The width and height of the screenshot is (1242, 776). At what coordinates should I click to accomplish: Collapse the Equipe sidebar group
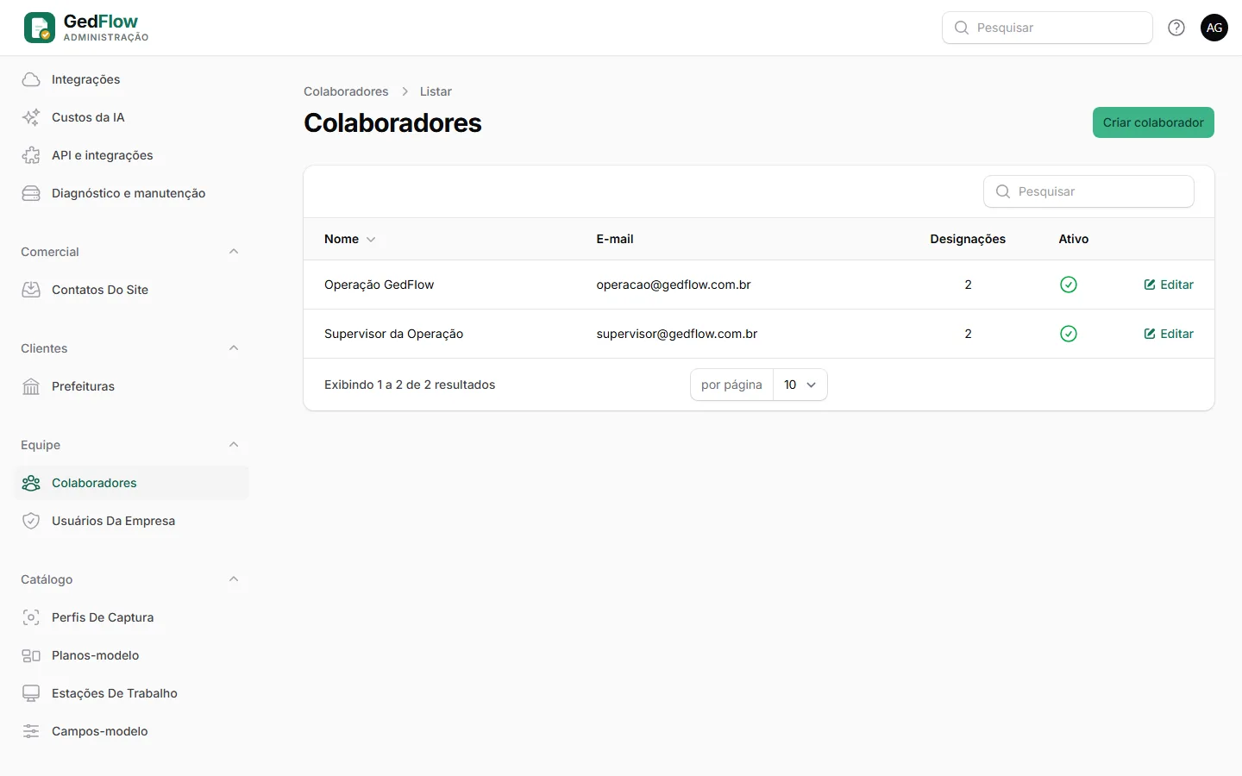pos(234,445)
